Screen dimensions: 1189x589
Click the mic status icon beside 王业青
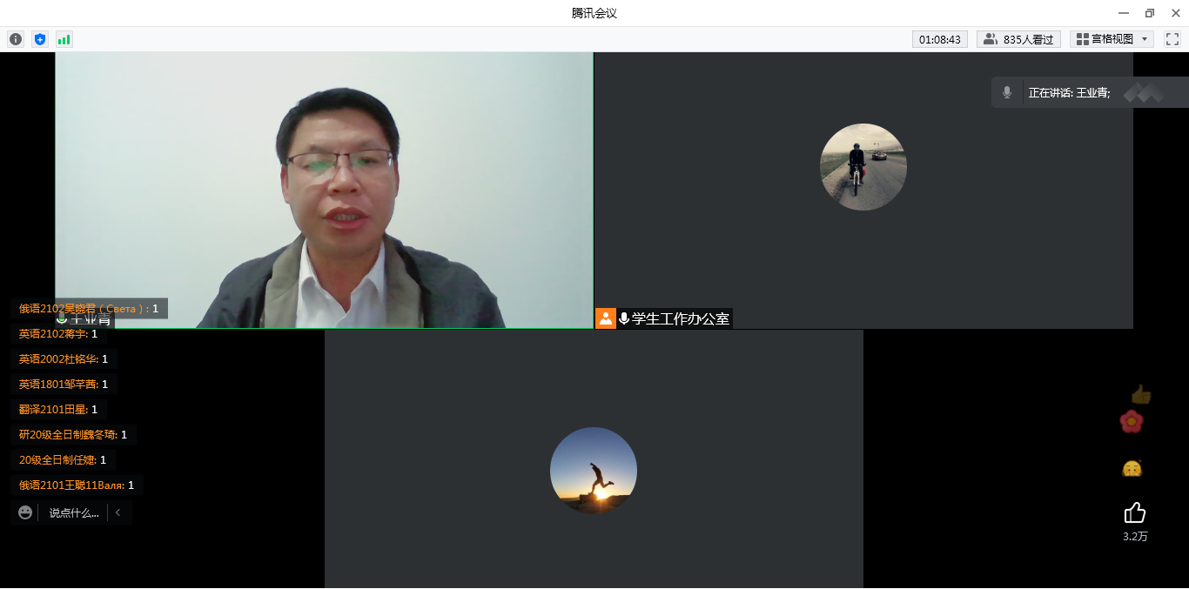coord(62,318)
